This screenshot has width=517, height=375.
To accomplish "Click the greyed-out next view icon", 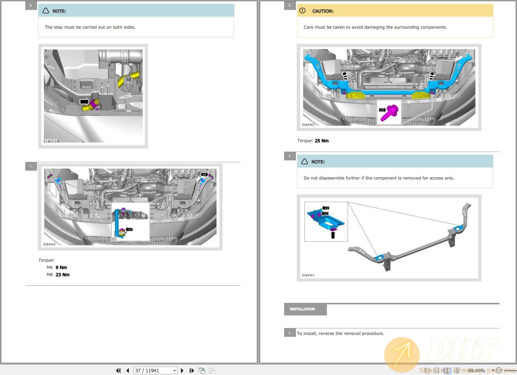I will [212, 370].
